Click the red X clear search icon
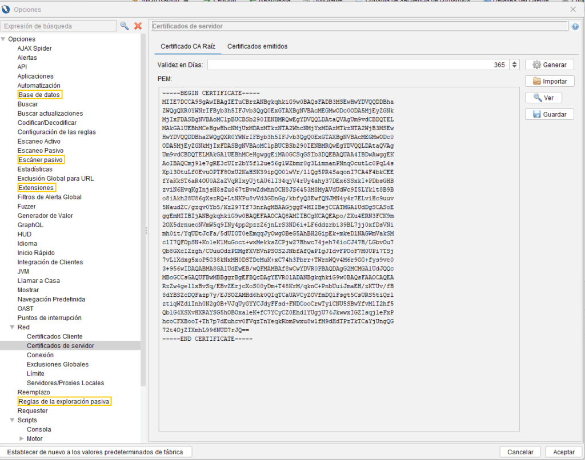 coord(138,26)
